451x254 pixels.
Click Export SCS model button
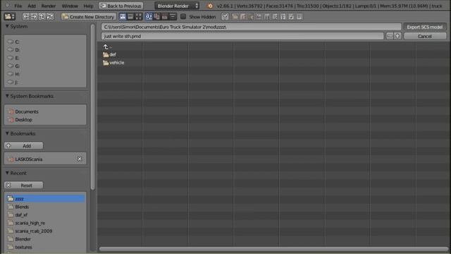click(x=425, y=27)
